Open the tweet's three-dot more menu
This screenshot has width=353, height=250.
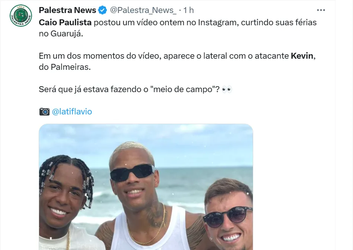pos(321,10)
